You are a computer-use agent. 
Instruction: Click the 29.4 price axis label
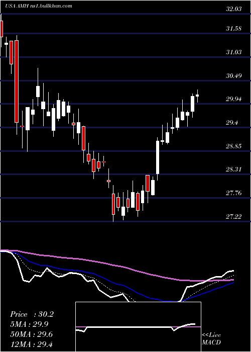232,123
